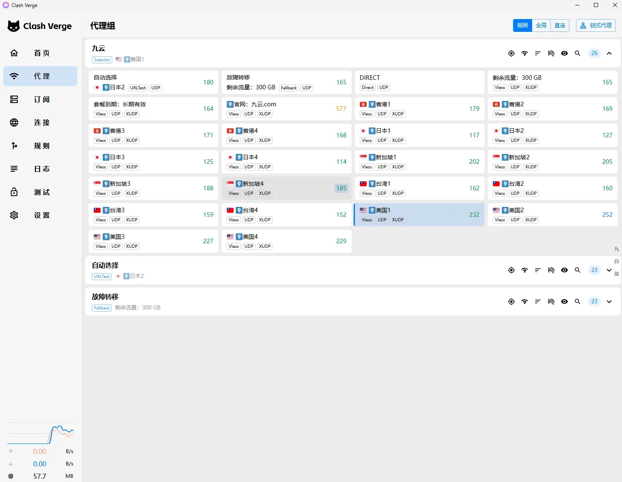This screenshot has width=622, height=482.
Task: Click the 链式代理 chain proxy button
Action: tap(596, 26)
